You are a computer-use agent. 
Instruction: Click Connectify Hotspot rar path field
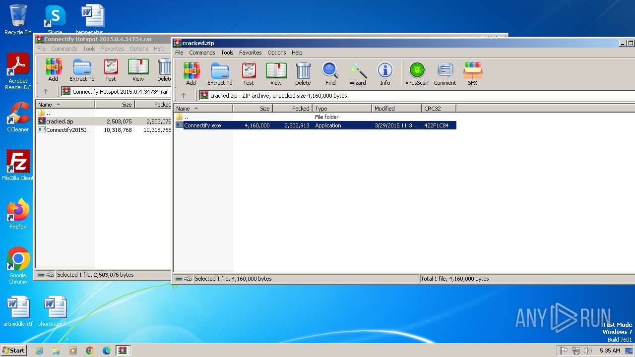point(116,91)
